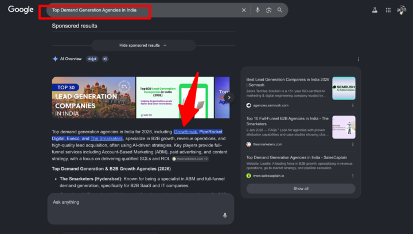Click the magnifier search icon

pos(280,10)
